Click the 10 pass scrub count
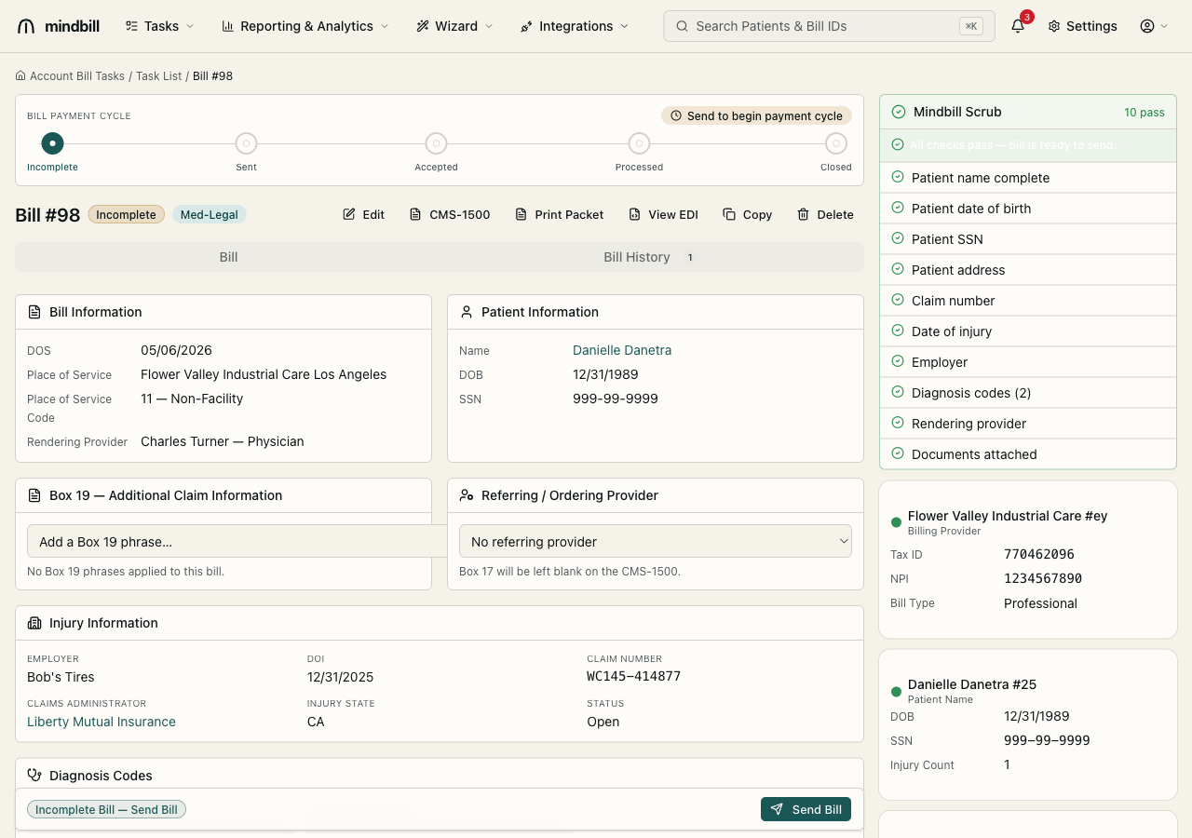Screen dimensions: 1192x838 [1145, 112]
